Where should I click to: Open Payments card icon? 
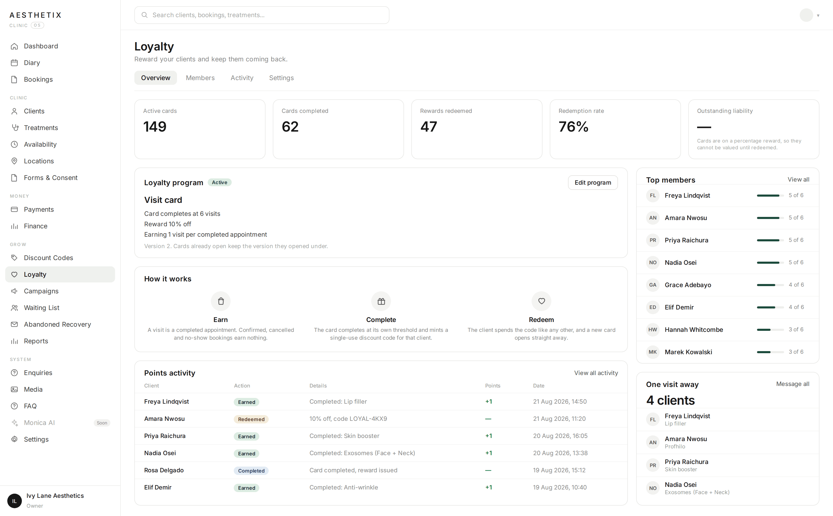(x=14, y=210)
